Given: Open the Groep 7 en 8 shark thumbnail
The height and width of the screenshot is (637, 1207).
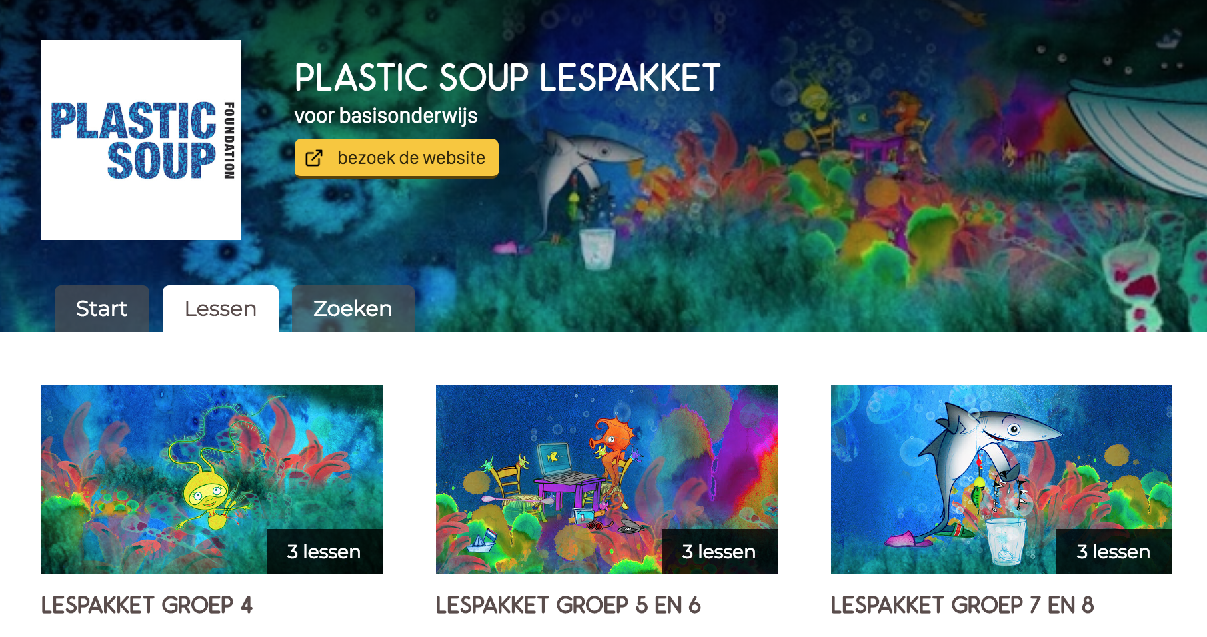Looking at the screenshot, I should [x=1002, y=480].
